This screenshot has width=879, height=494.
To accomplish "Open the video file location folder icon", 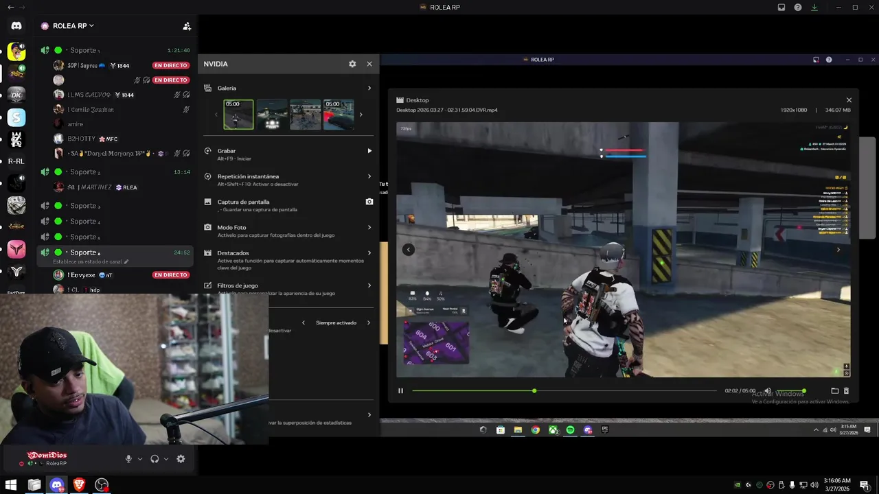I will (834, 391).
